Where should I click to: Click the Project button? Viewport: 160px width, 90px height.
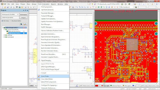(x=23, y=18)
